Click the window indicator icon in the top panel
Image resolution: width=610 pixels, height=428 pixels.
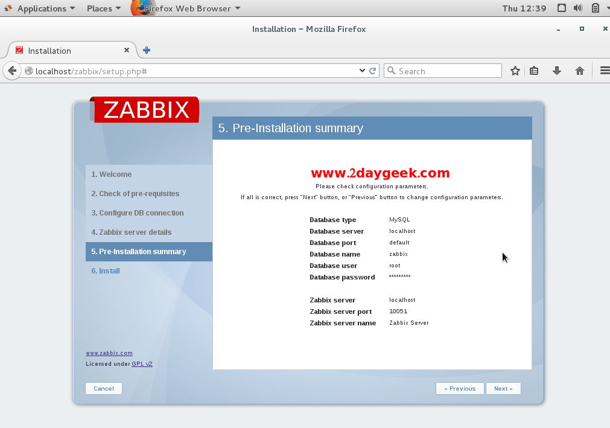click(561, 8)
